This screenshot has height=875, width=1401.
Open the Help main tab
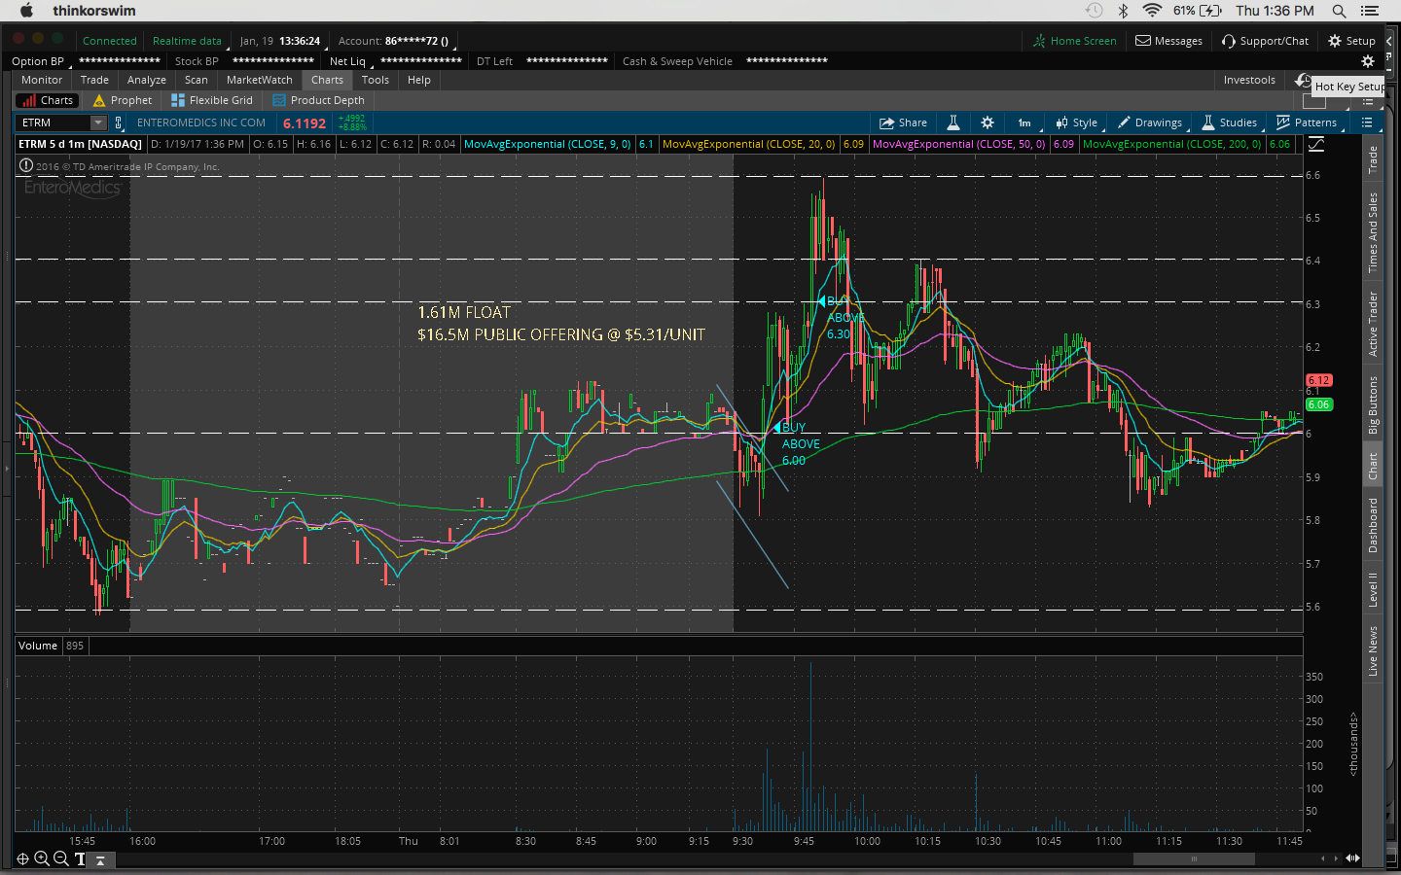point(419,80)
